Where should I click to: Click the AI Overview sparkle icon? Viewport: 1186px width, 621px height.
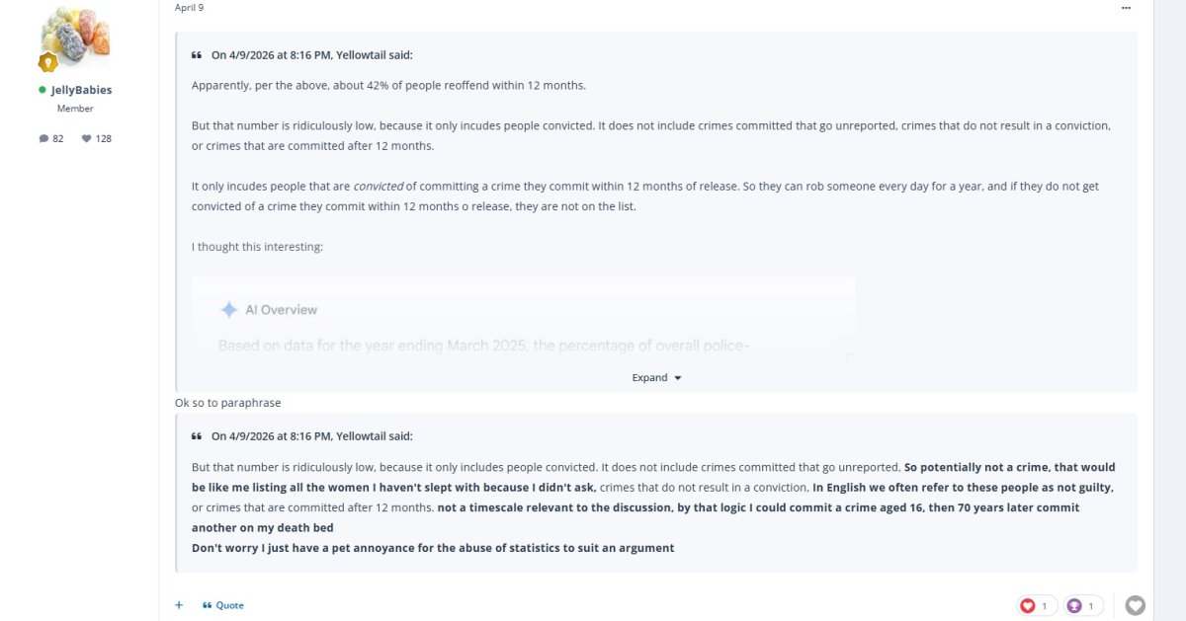[x=228, y=310]
